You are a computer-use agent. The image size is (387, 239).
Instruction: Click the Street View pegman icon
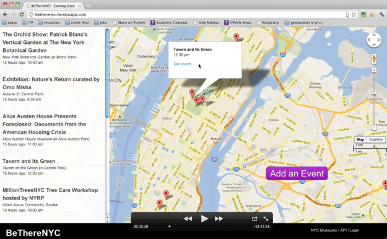point(374,59)
